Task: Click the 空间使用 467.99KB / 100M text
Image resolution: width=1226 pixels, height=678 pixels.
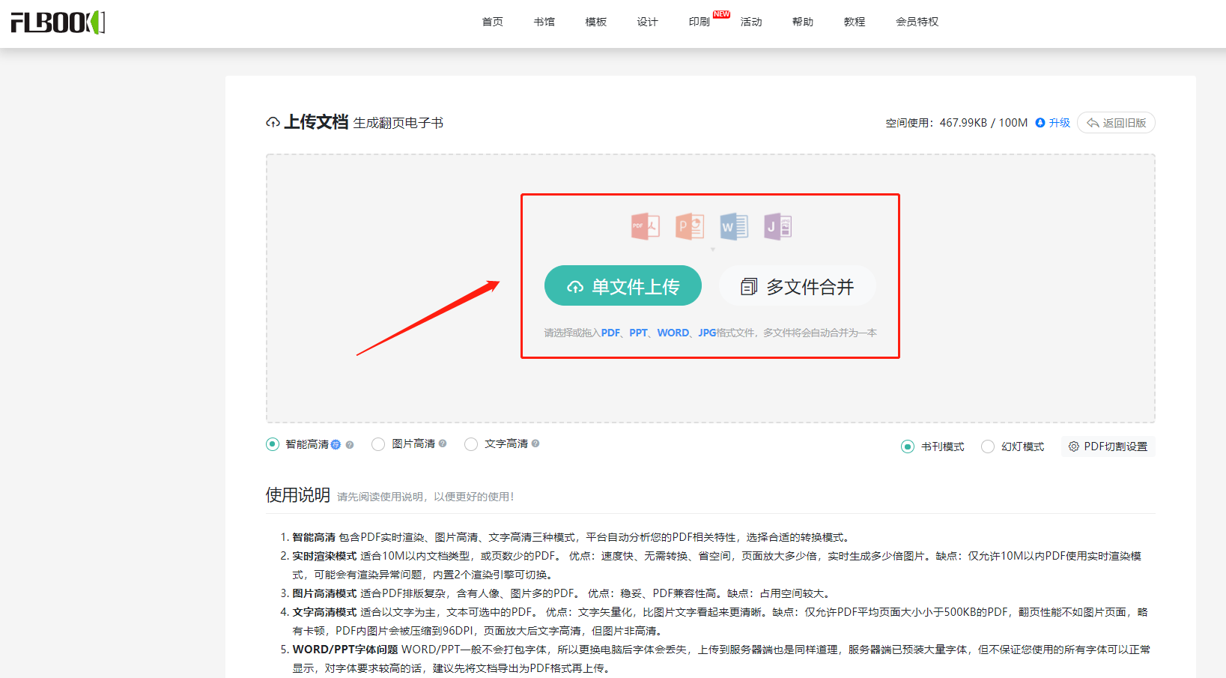Action: click(956, 123)
